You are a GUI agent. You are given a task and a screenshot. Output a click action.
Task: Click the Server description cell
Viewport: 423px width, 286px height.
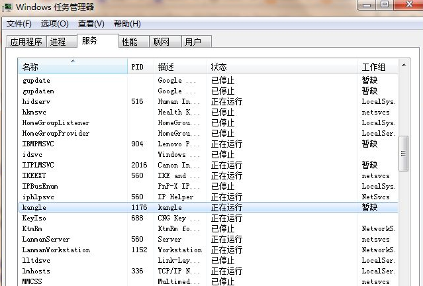(x=169, y=239)
